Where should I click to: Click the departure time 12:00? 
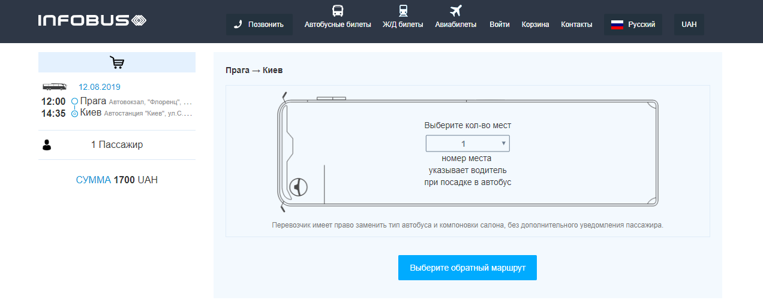(53, 102)
